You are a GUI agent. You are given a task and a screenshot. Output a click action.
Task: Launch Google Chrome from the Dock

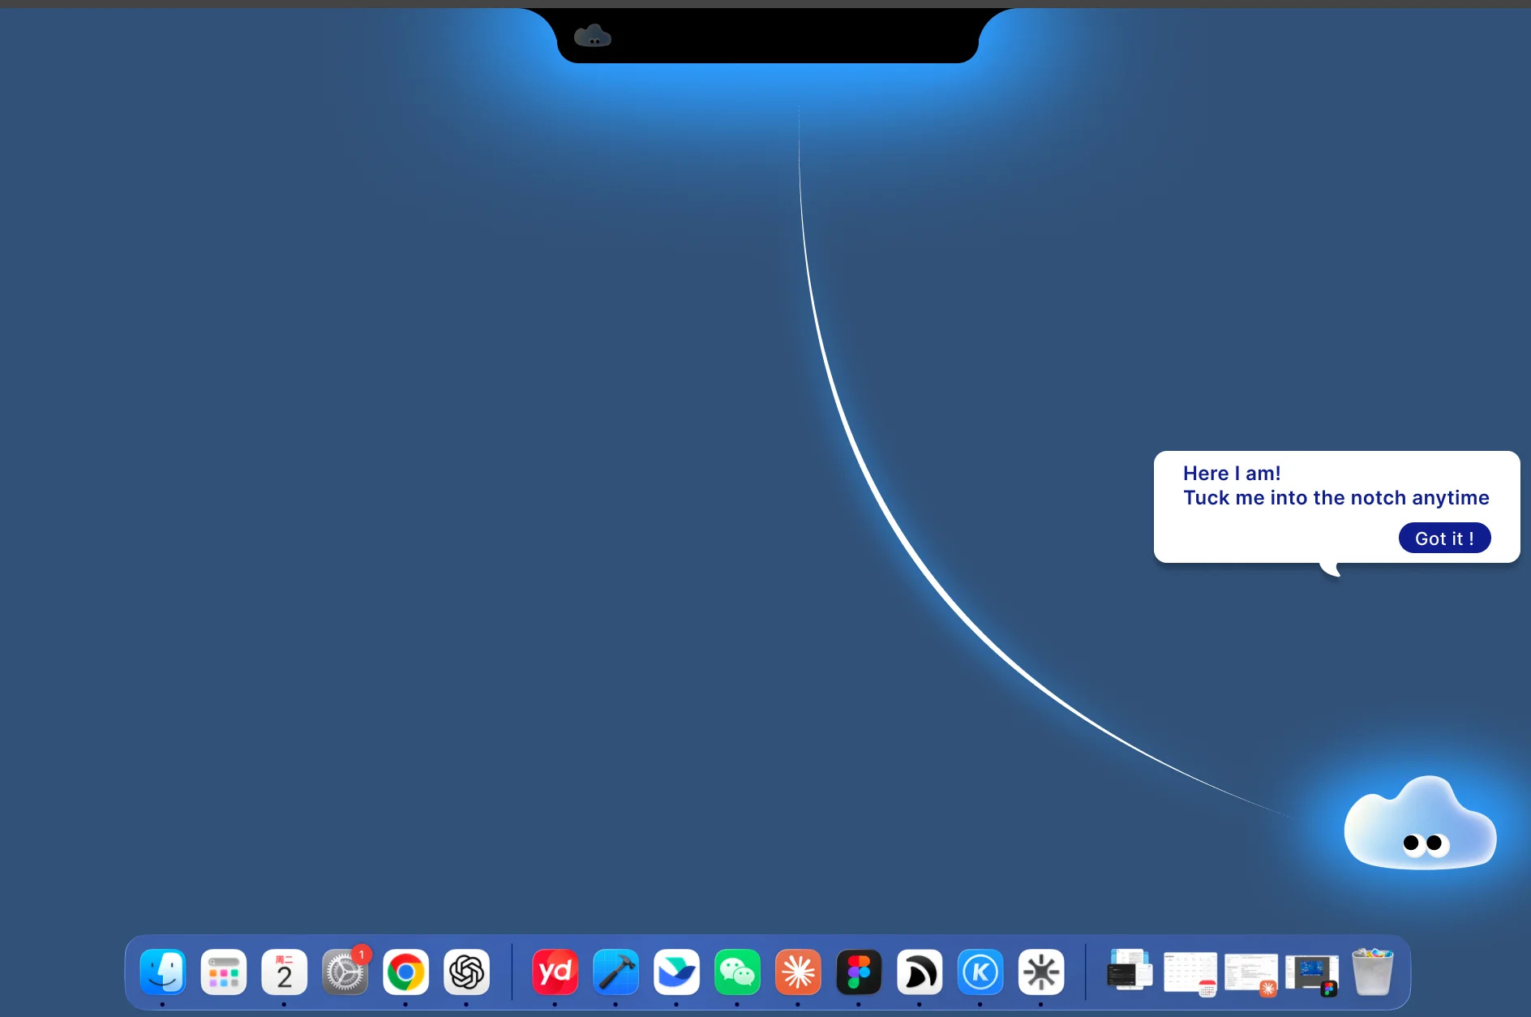[406, 972]
